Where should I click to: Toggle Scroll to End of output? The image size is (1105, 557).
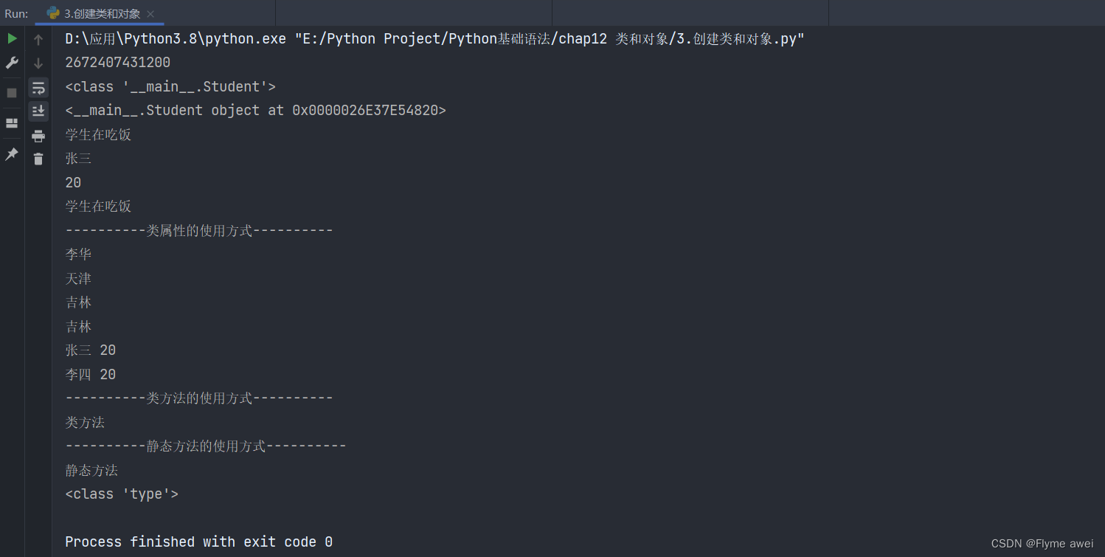coord(38,111)
